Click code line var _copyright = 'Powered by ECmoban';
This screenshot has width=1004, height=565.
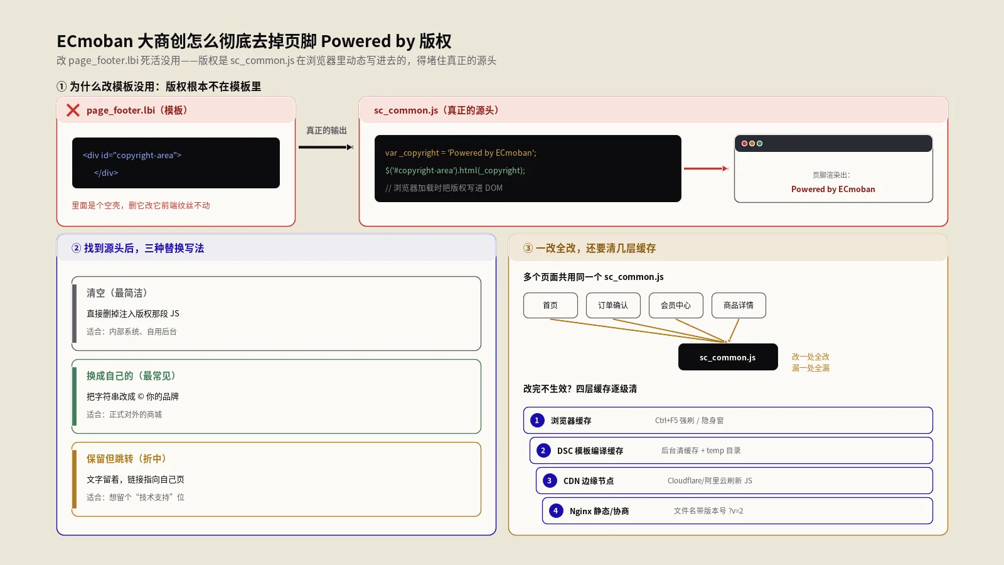[x=461, y=153]
